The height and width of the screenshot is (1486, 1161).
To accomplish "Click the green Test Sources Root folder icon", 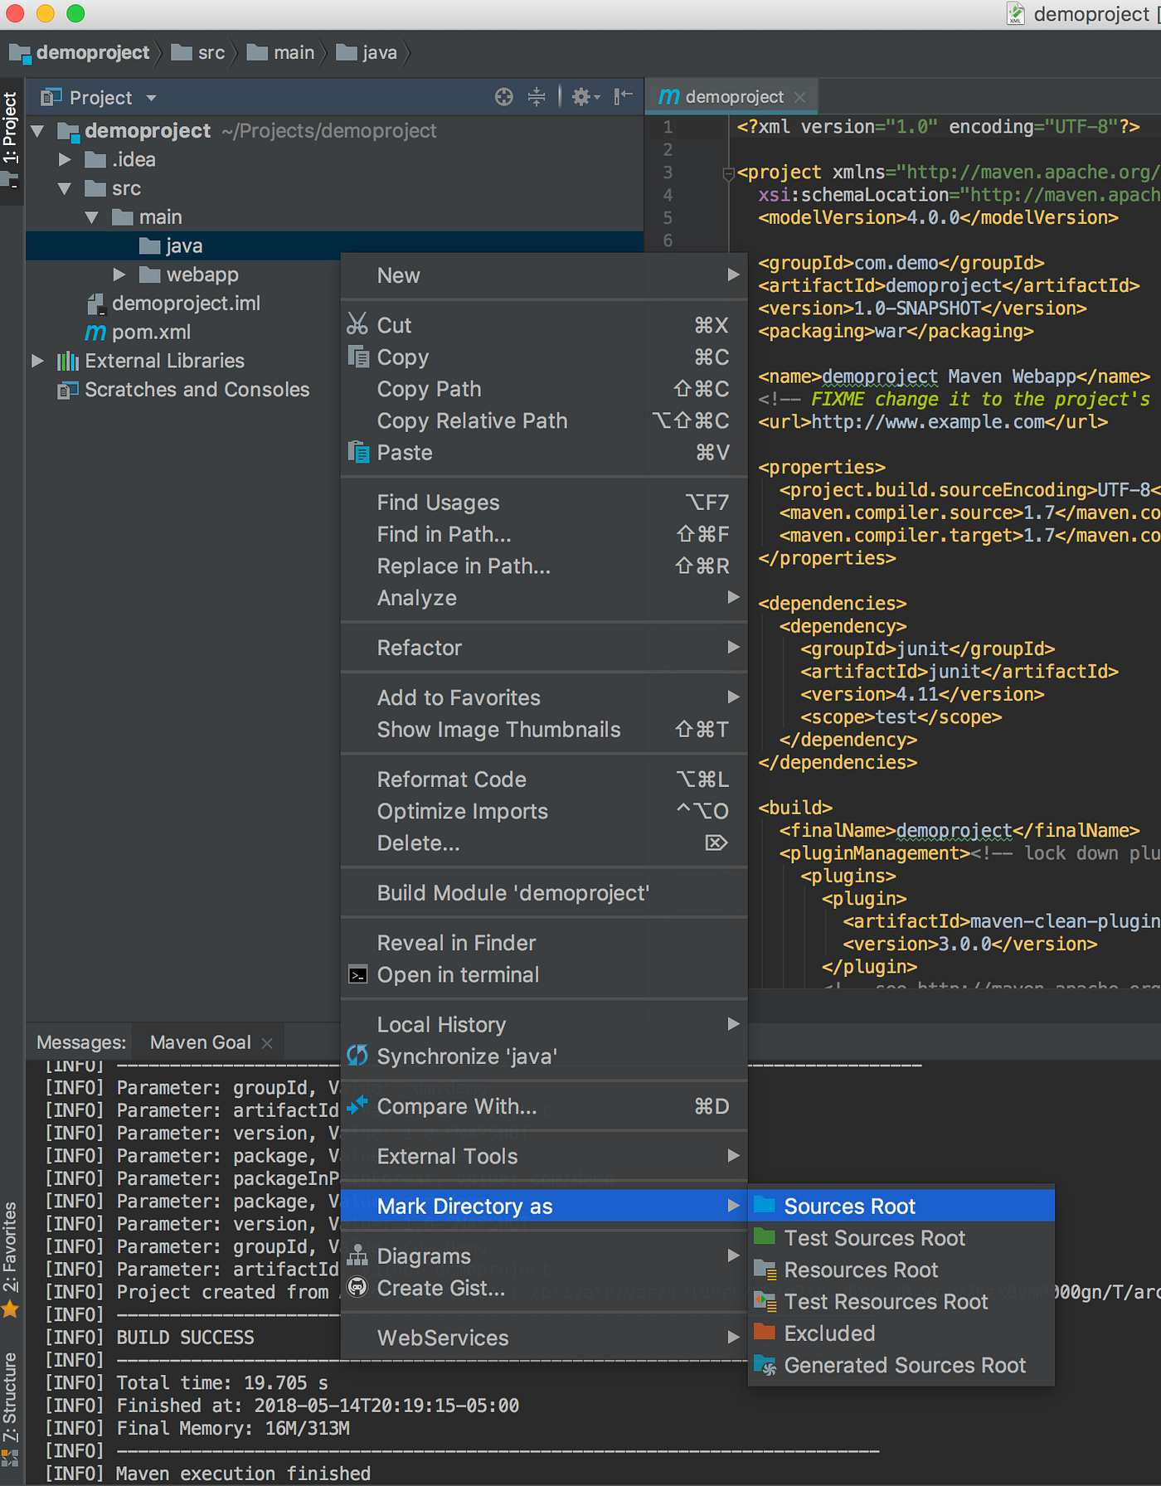I will pos(765,1237).
